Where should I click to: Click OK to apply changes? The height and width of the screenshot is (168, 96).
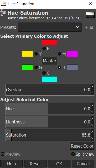tap(59, 164)
